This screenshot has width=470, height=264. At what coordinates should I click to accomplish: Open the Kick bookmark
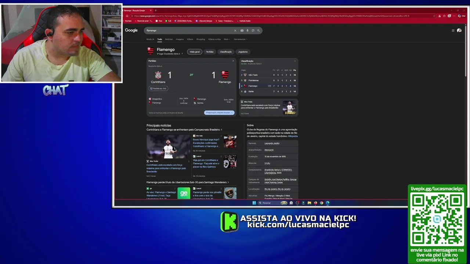[169, 21]
